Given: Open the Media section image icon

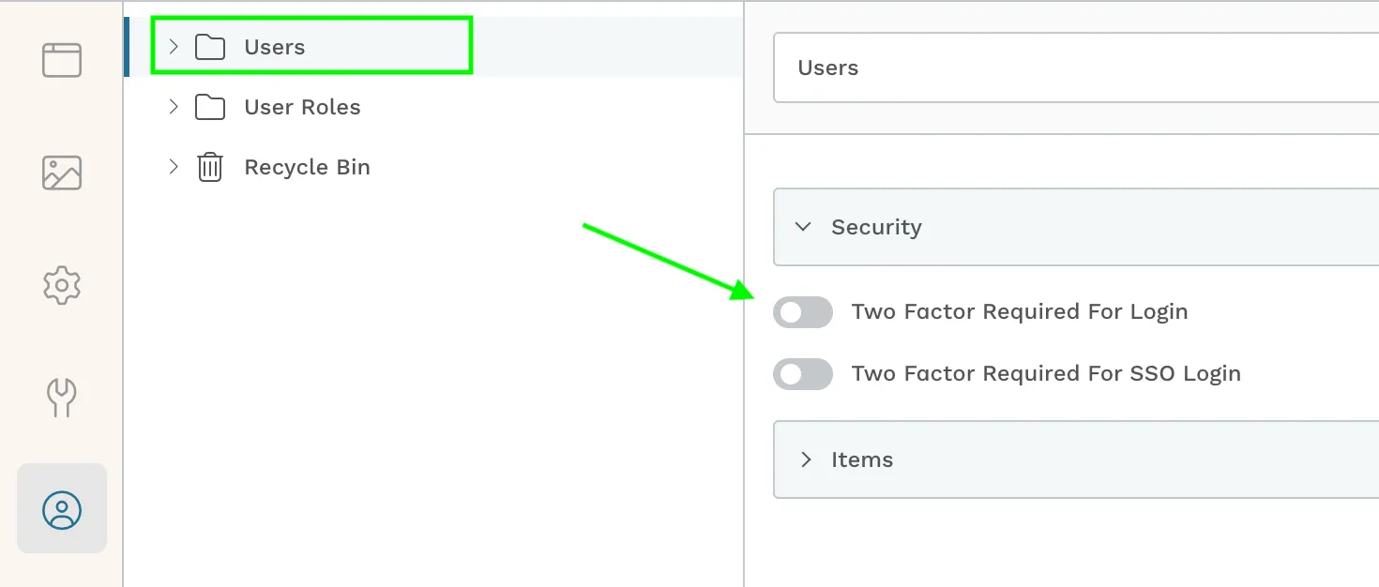Looking at the screenshot, I should 62,173.
